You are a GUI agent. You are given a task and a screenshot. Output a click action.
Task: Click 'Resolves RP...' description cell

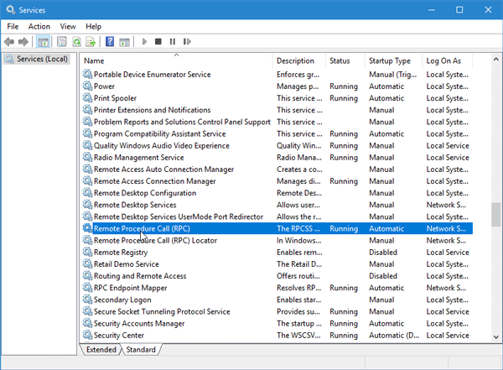299,288
